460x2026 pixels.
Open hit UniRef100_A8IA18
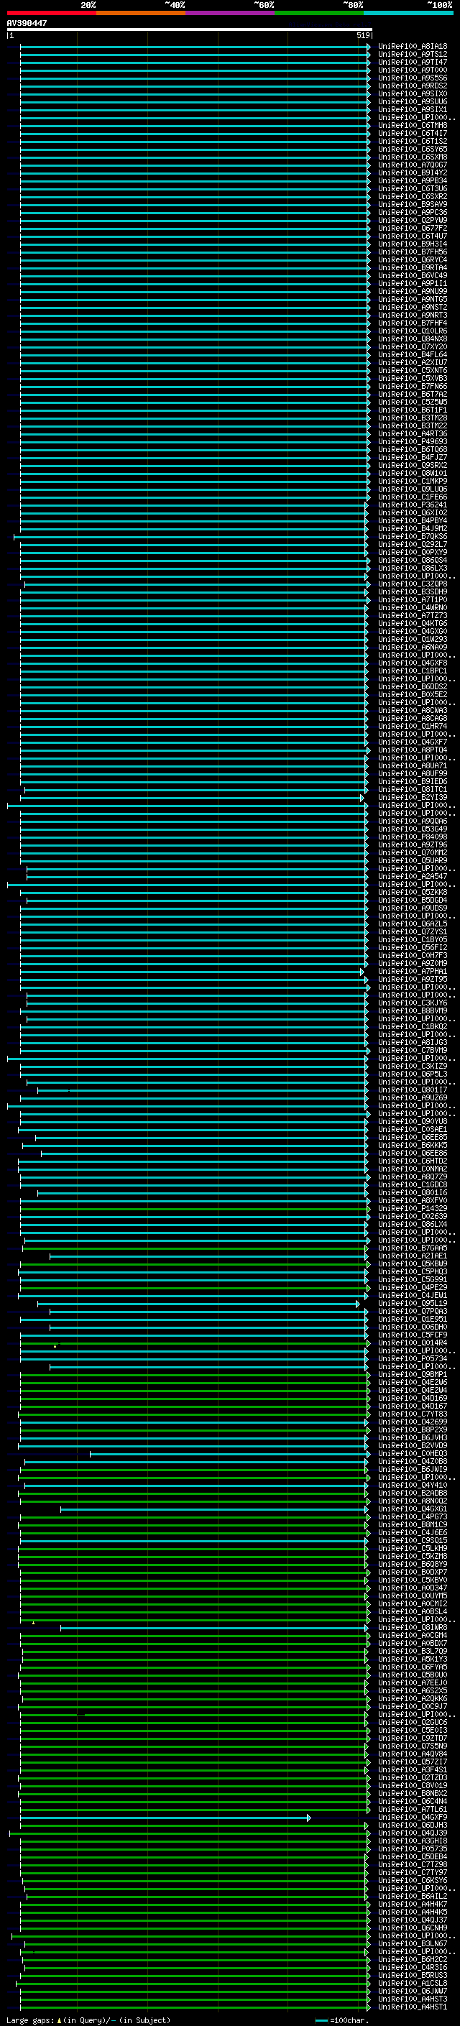(413, 47)
